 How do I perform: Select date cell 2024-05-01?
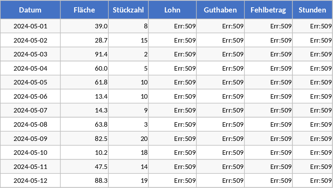coord(30,26)
